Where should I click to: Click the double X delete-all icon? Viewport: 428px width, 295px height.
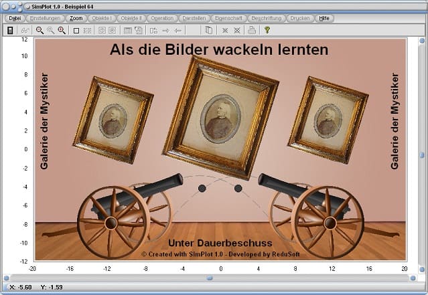coord(237,31)
